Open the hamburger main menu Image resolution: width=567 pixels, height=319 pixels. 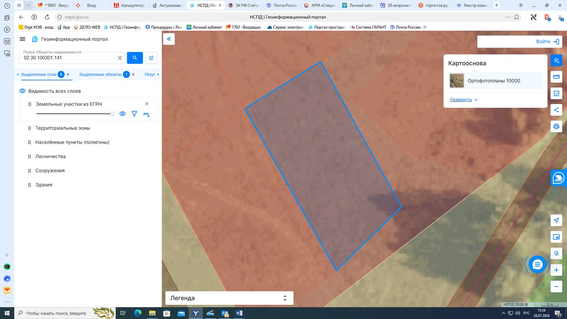tap(23, 39)
